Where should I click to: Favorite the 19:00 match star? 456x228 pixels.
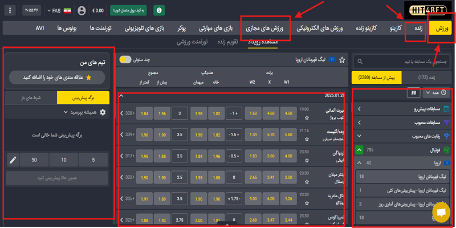(307, 117)
